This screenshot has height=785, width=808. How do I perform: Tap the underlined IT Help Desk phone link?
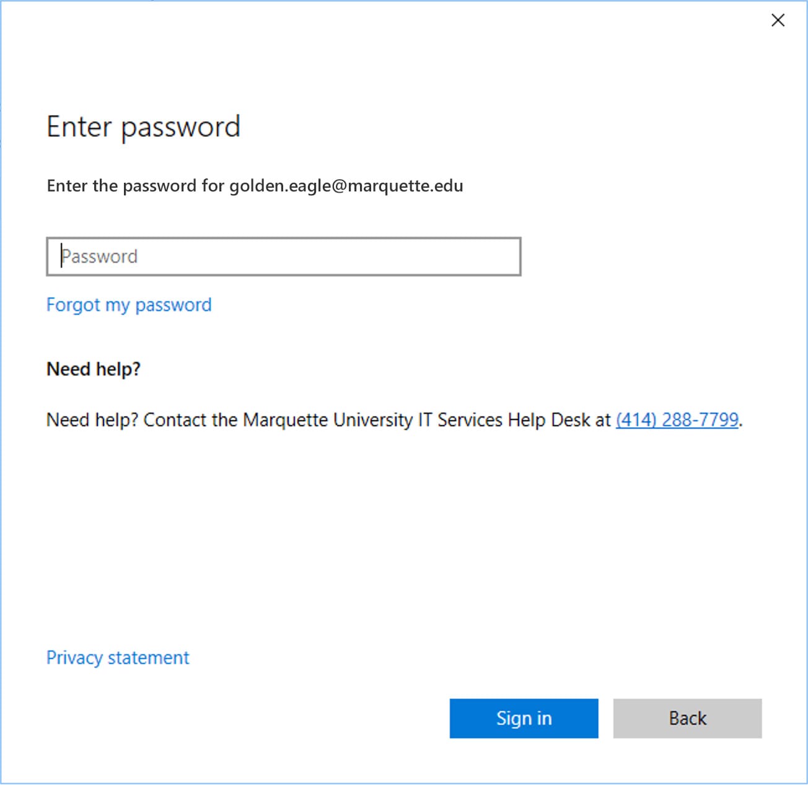[677, 420]
